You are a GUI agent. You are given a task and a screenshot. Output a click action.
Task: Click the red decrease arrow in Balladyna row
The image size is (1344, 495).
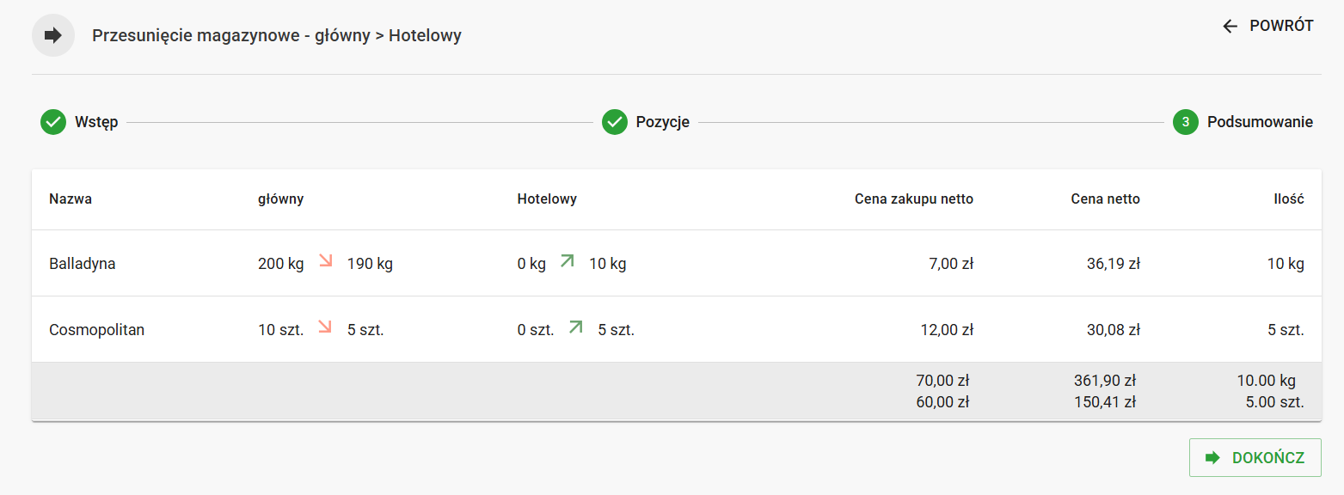click(326, 260)
